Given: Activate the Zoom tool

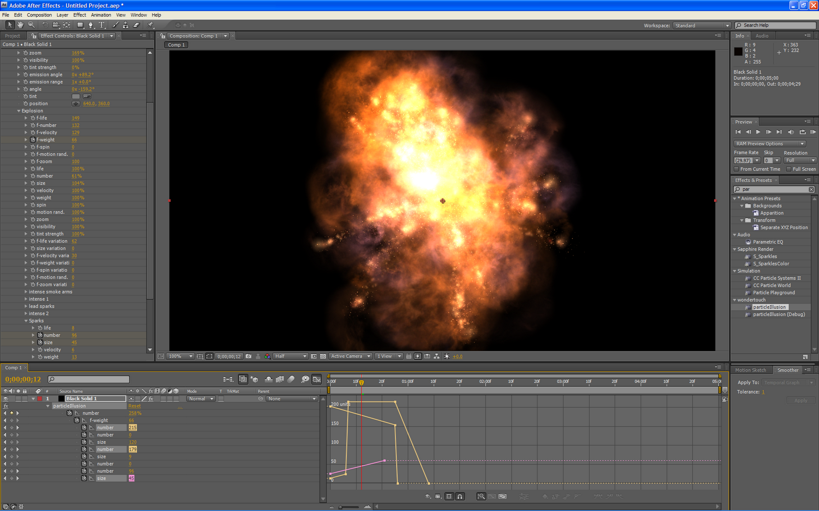Looking at the screenshot, I should coord(31,25).
